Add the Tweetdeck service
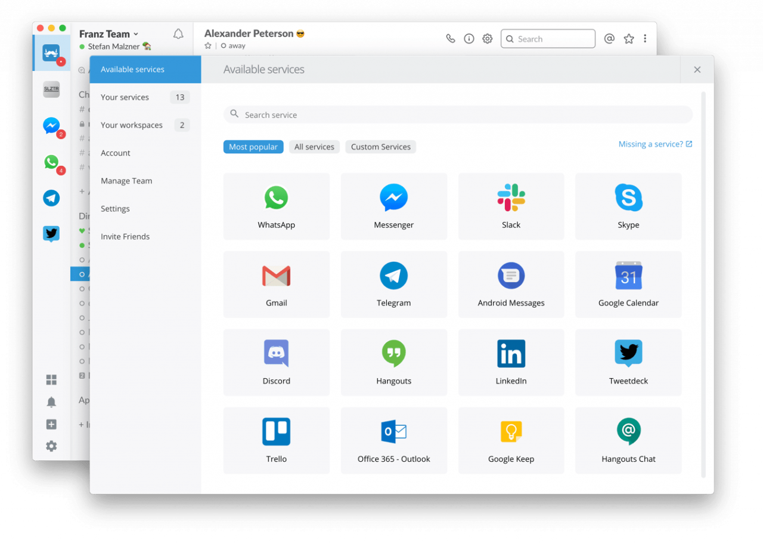763x544 pixels. [628, 363]
